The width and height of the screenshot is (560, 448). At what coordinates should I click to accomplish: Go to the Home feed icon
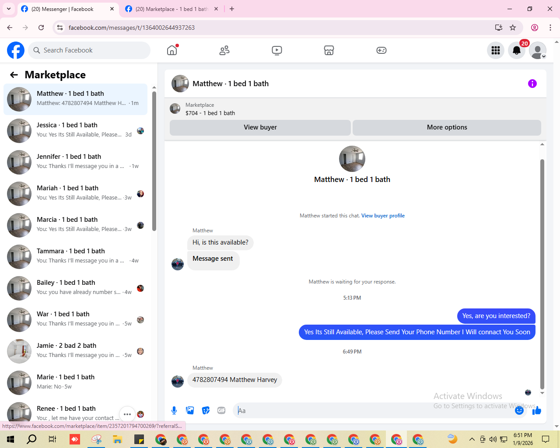point(172,50)
